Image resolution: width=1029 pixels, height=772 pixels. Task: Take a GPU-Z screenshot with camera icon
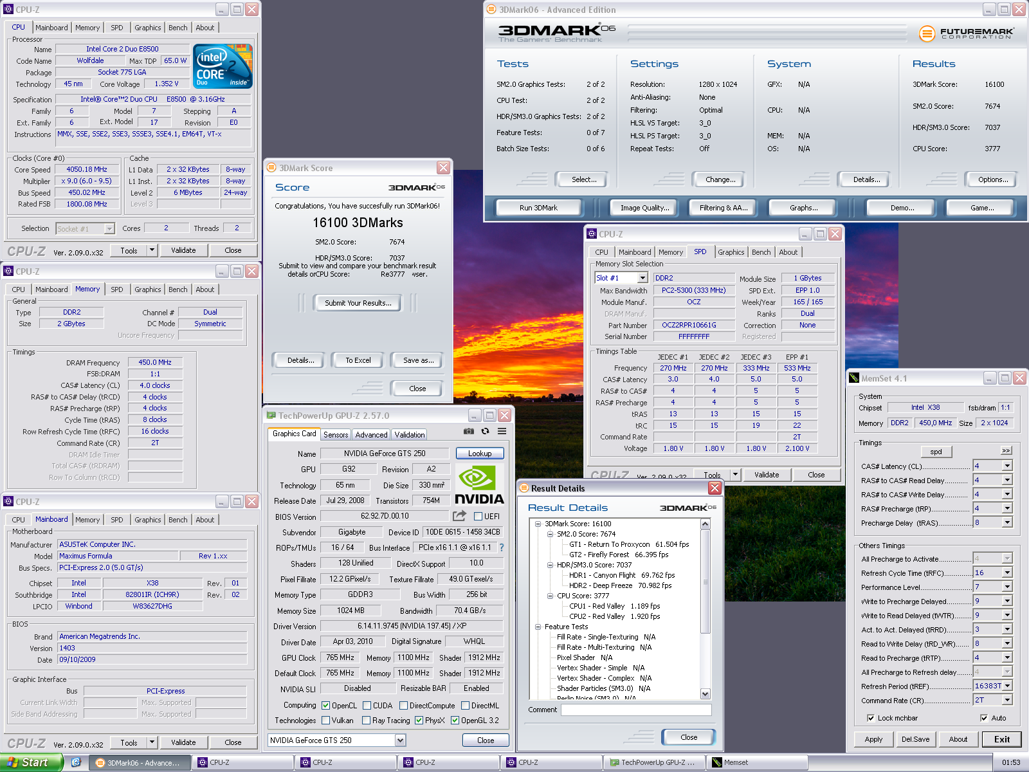[x=469, y=431]
